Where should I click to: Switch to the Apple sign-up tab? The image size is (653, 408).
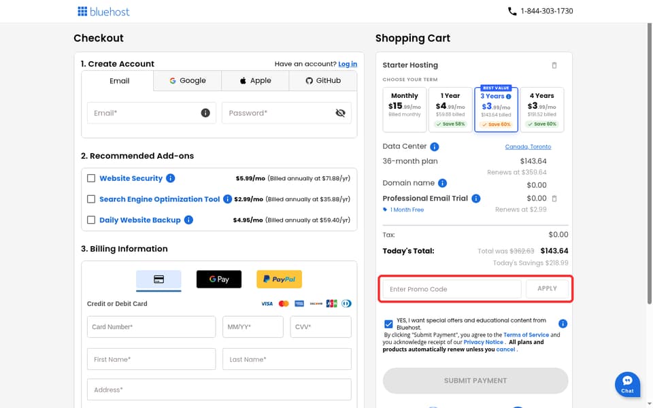tap(255, 81)
